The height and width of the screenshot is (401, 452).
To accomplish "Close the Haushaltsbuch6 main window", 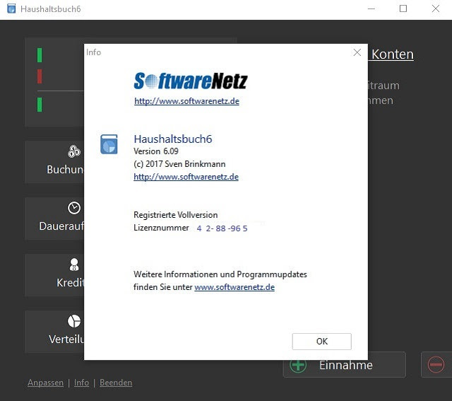I will tap(436, 9).
